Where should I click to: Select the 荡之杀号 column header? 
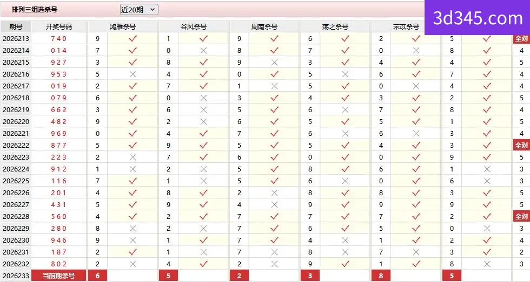[x=335, y=26]
